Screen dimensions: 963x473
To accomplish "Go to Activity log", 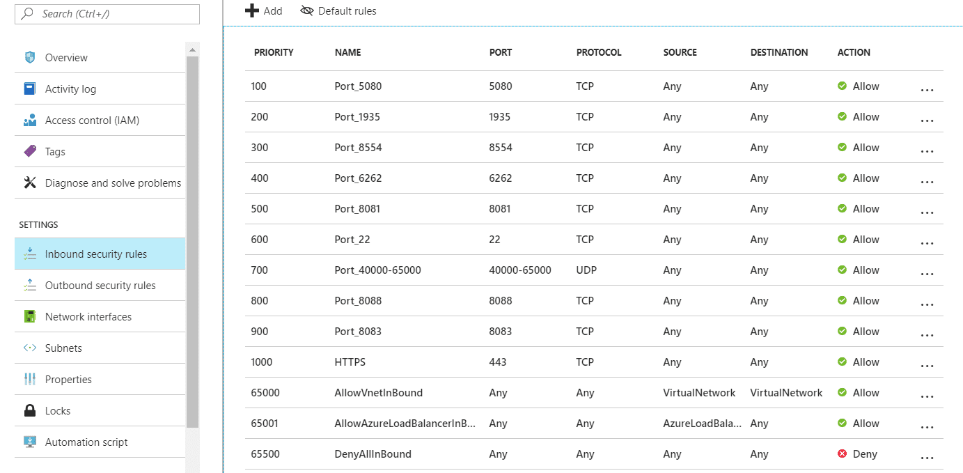I will point(100,88).
